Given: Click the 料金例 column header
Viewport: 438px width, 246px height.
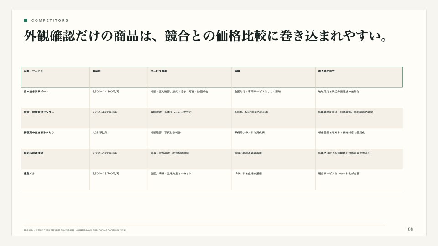Looking at the screenshot, I should (119, 77).
